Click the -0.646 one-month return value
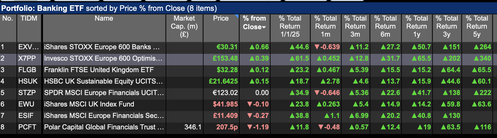The image size is (497, 138). coord(327,93)
